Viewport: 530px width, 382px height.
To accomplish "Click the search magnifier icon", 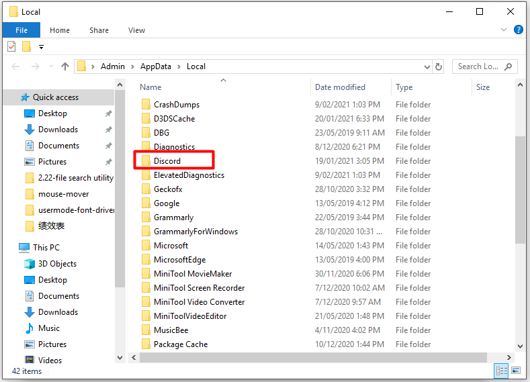I will point(507,66).
